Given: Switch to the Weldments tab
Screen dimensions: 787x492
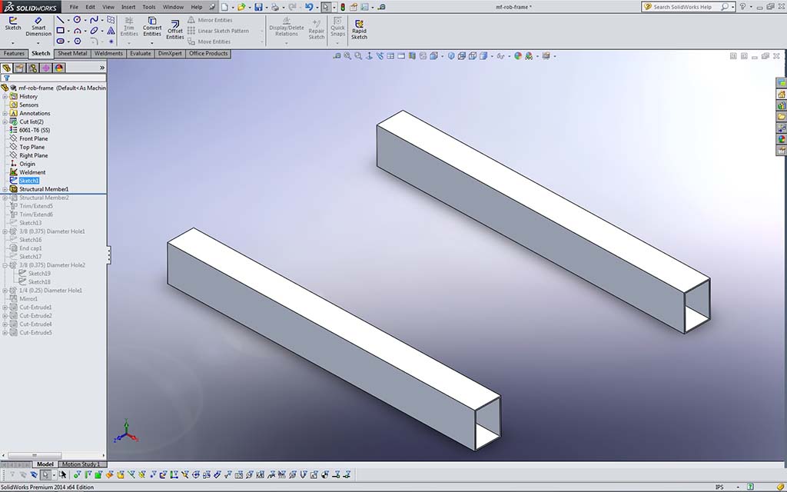Looking at the screenshot, I should pos(108,54).
